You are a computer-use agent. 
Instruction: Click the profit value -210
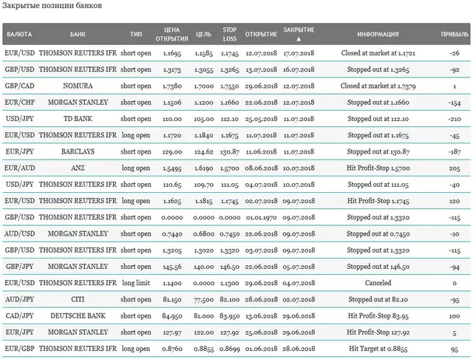point(455,119)
